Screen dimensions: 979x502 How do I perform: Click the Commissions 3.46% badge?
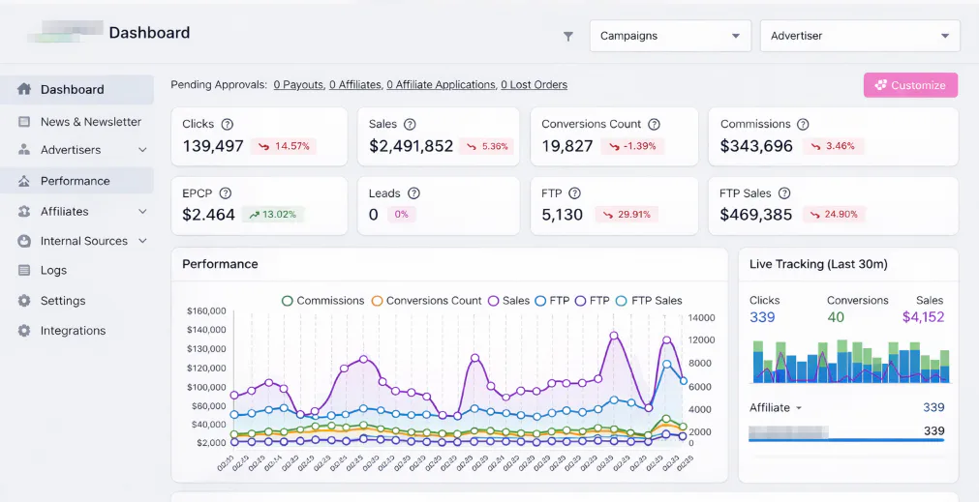834,147
